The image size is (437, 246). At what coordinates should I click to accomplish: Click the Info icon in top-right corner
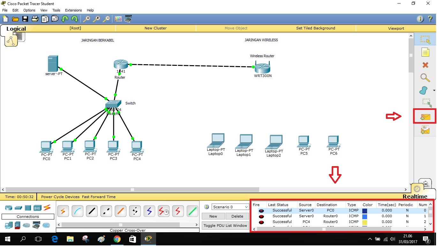click(420, 19)
